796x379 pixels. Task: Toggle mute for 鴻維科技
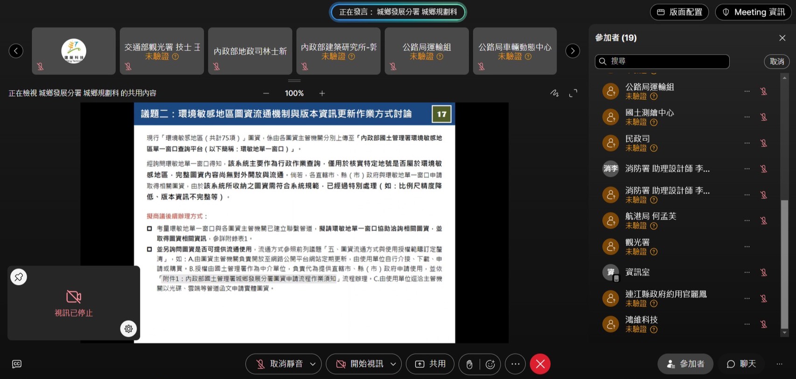coord(764,324)
